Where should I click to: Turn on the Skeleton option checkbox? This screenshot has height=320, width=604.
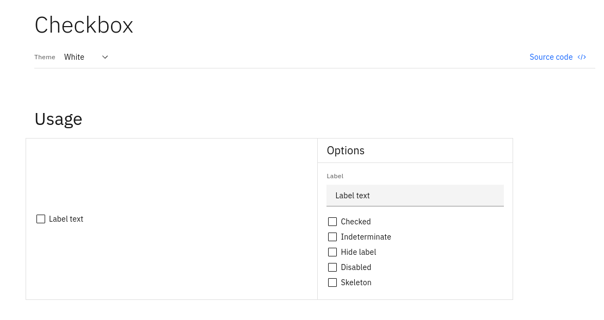332,283
